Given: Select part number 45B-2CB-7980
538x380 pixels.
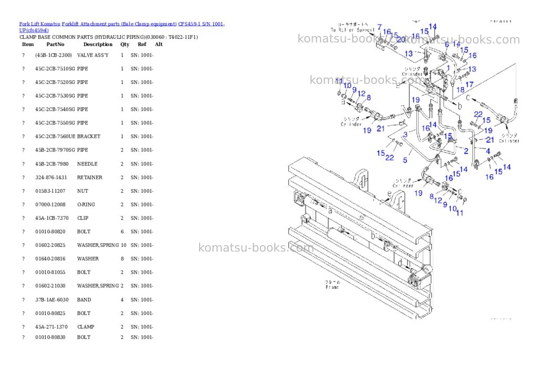Looking at the screenshot, I should click(52, 164).
